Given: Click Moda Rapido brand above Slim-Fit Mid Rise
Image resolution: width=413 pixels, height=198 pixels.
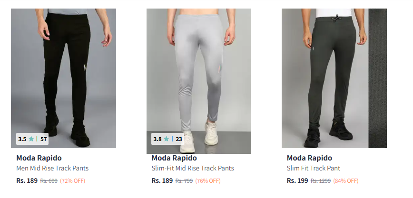Looking at the screenshot, I should click(x=174, y=158).
